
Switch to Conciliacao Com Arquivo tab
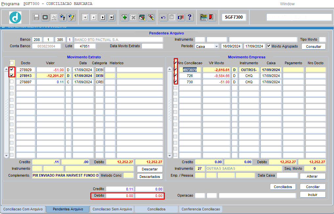(23, 209)
